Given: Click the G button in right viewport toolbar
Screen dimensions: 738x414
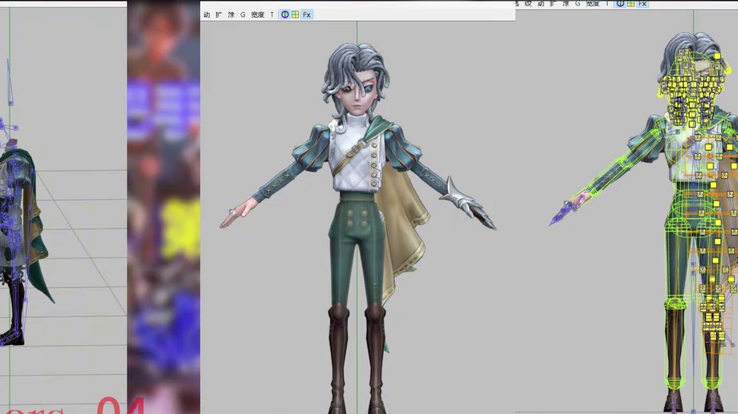Looking at the screenshot, I should [x=577, y=3].
